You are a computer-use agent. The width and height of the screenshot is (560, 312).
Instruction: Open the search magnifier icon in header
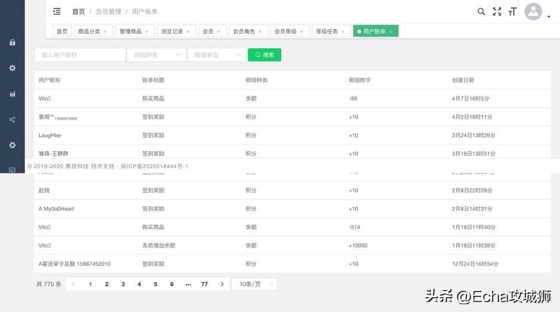coord(481,11)
